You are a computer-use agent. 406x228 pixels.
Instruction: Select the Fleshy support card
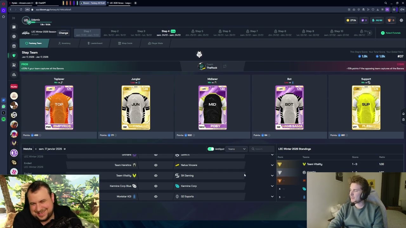click(366, 108)
